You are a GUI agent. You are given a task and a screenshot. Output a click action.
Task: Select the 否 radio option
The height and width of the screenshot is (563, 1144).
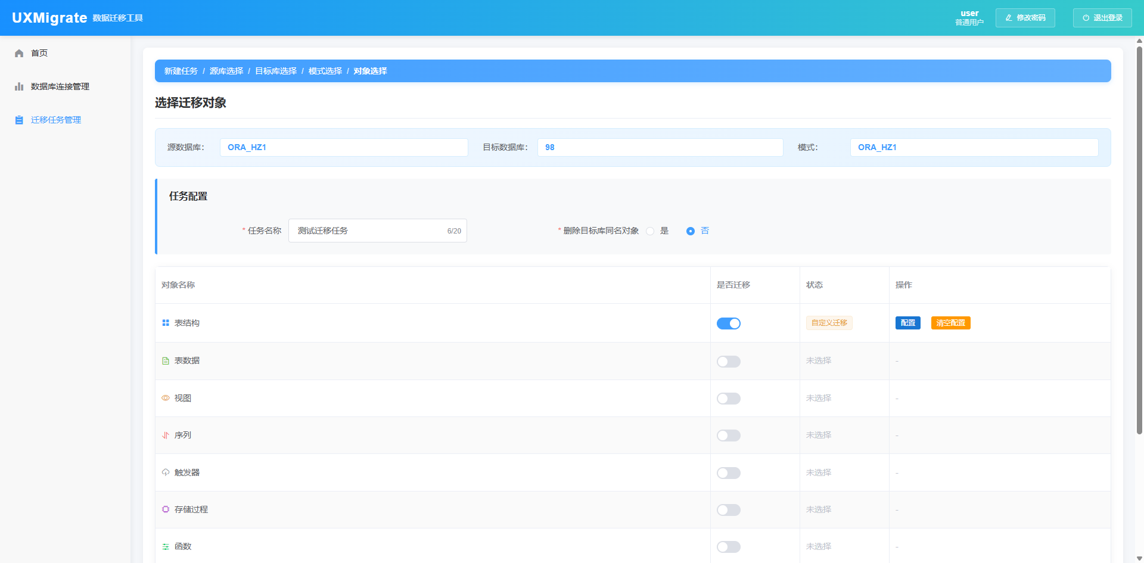pyautogui.click(x=691, y=231)
